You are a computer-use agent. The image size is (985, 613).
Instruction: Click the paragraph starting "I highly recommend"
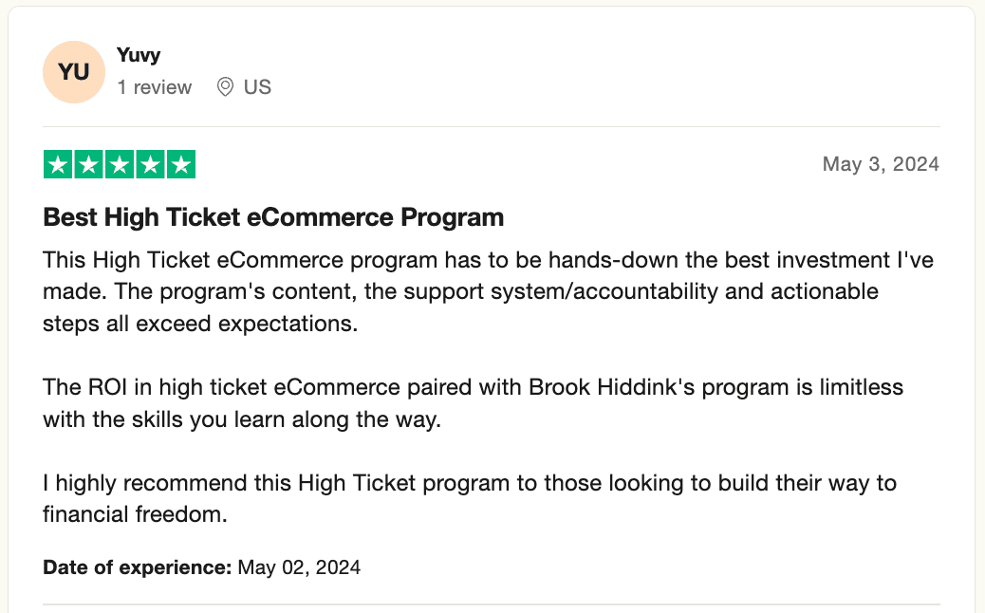(x=469, y=499)
